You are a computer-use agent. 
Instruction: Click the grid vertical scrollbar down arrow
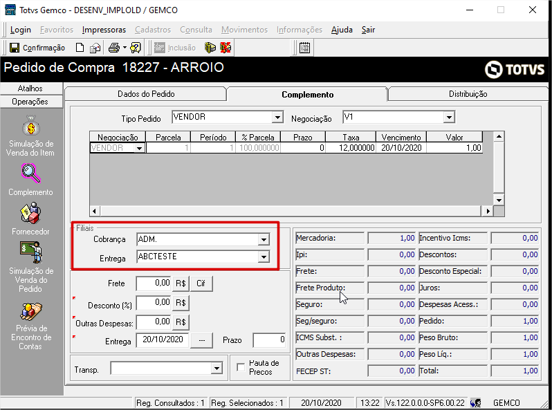coord(499,200)
